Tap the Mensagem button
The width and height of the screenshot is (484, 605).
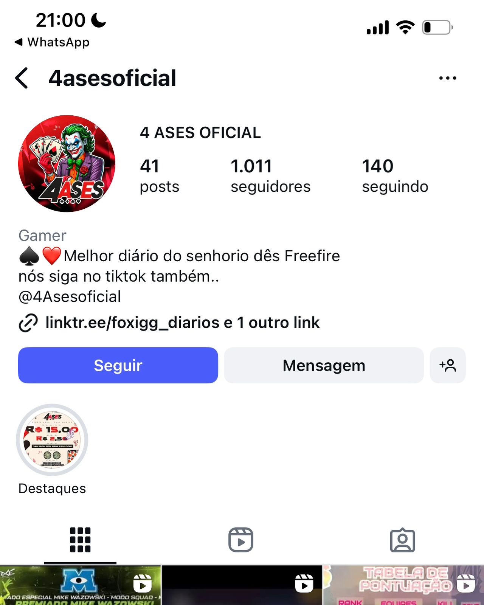[324, 365]
